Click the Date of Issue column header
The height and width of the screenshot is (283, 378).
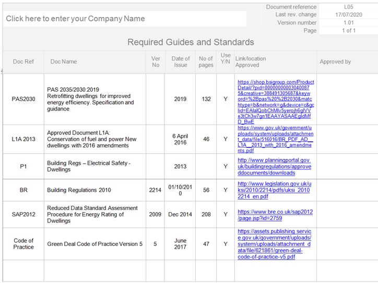(x=180, y=61)
